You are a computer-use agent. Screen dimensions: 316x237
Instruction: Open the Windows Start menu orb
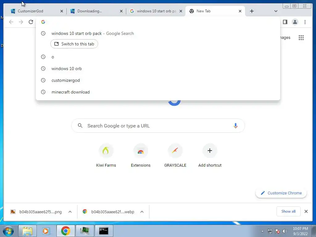[8, 231]
